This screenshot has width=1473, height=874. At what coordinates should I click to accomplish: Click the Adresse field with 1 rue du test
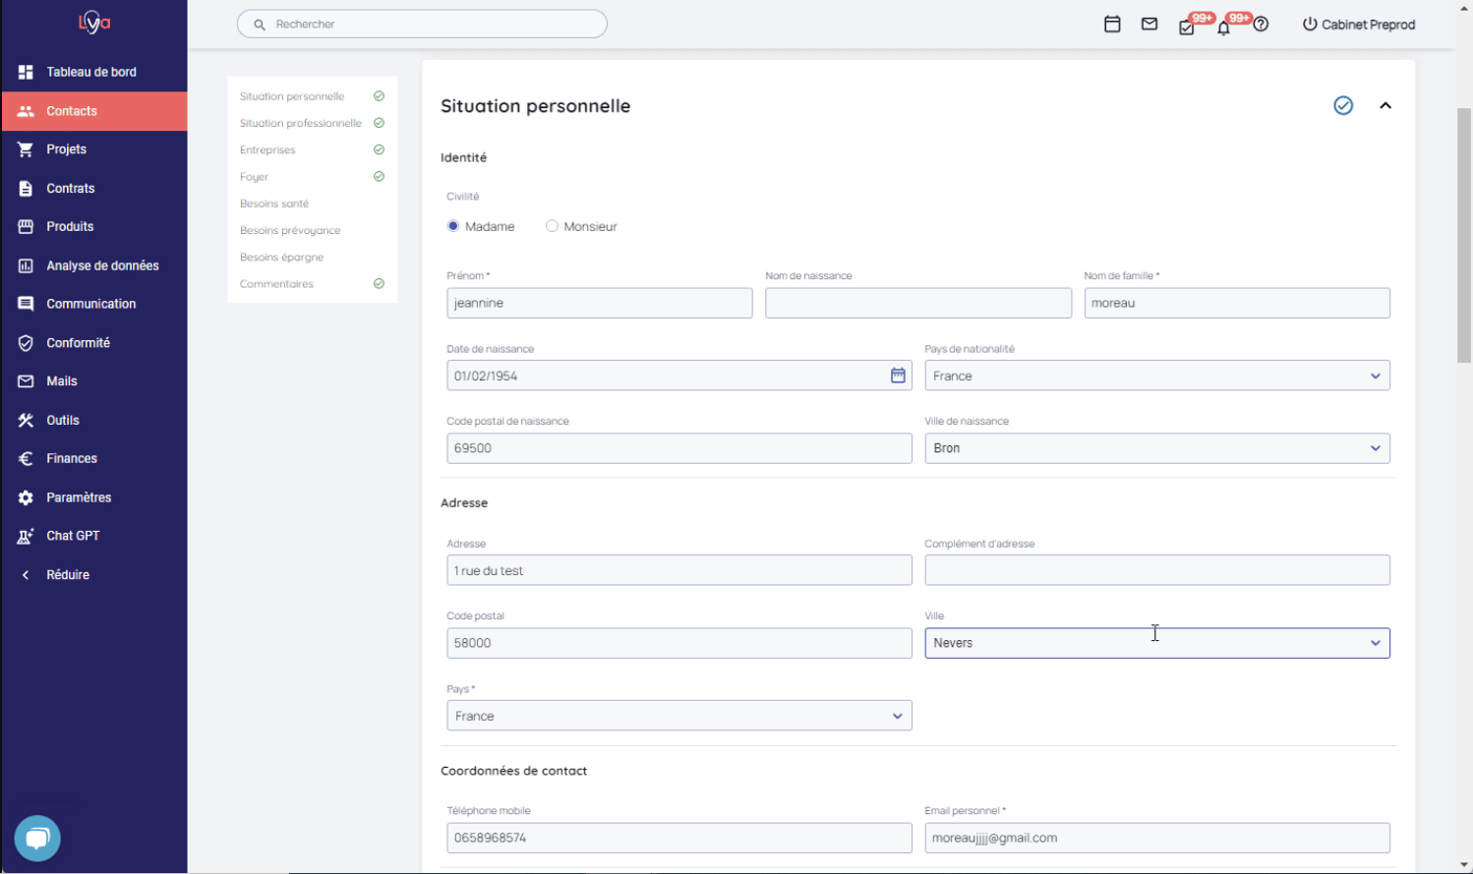tap(679, 570)
